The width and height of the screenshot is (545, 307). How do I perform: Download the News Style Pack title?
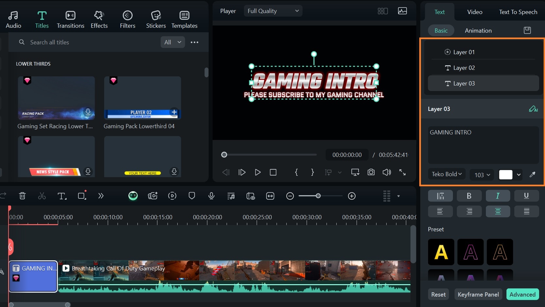pos(88,171)
